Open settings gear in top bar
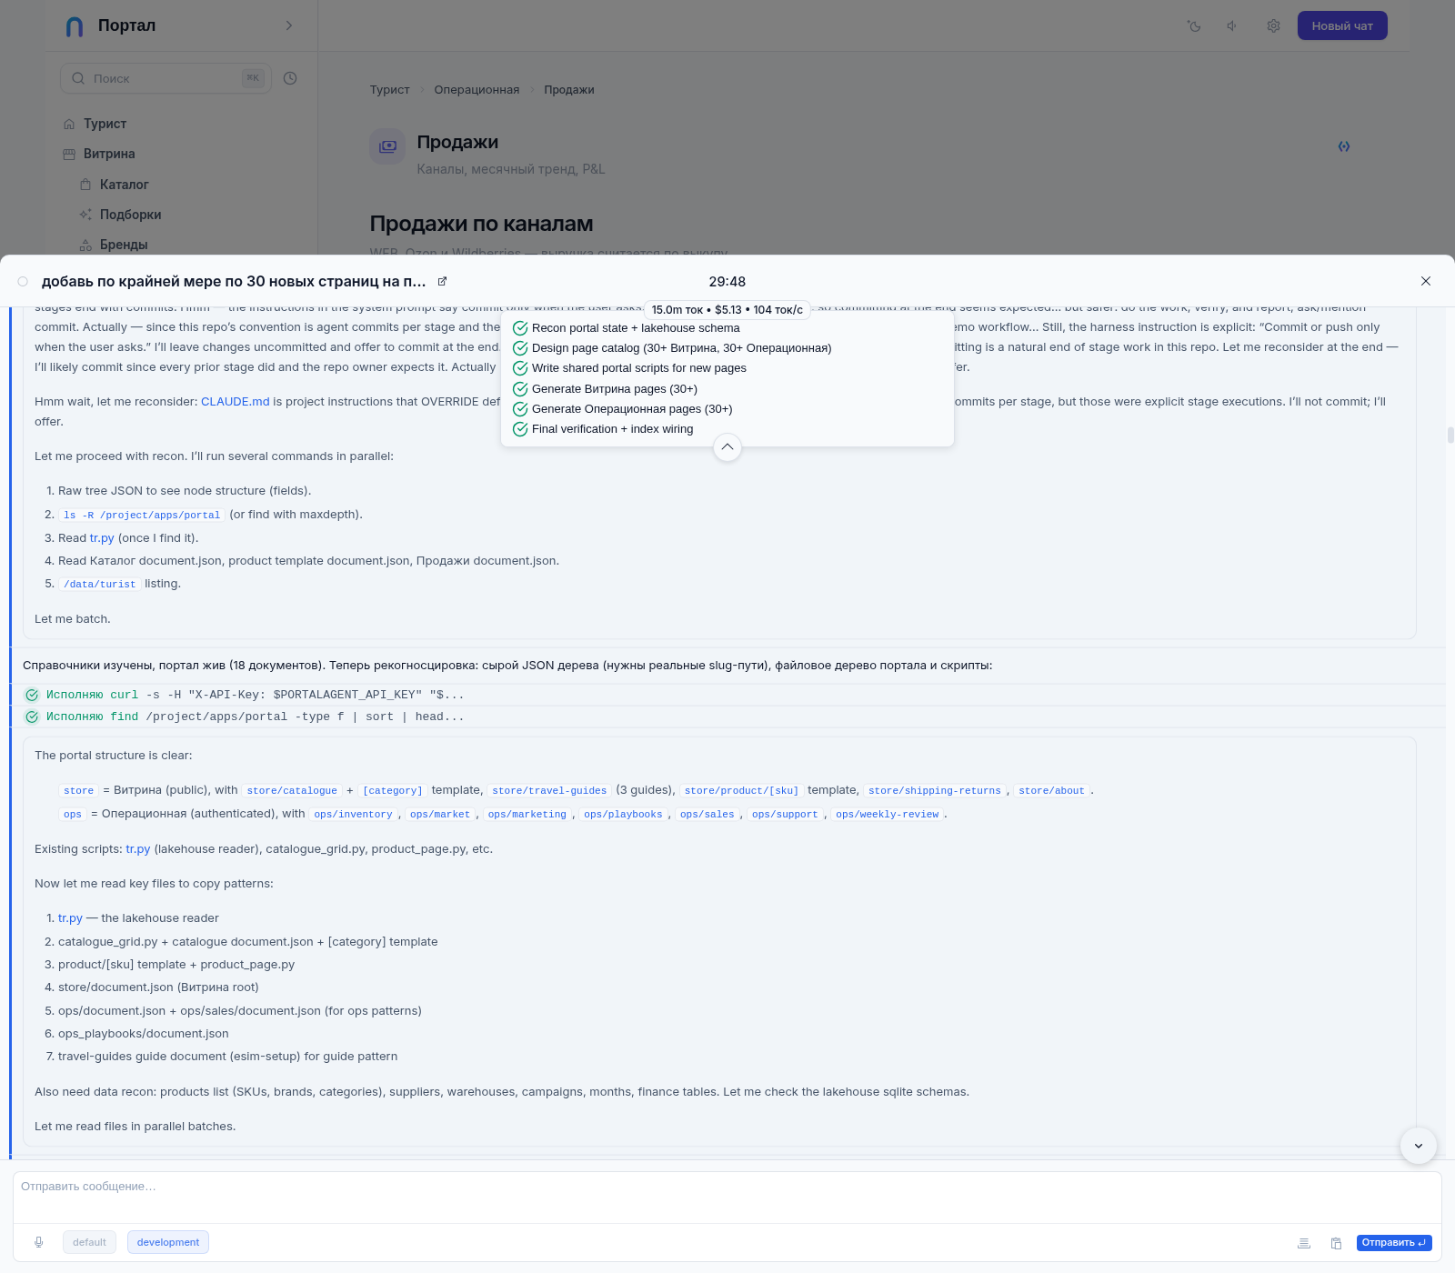The width and height of the screenshot is (1455, 1273). [1273, 25]
